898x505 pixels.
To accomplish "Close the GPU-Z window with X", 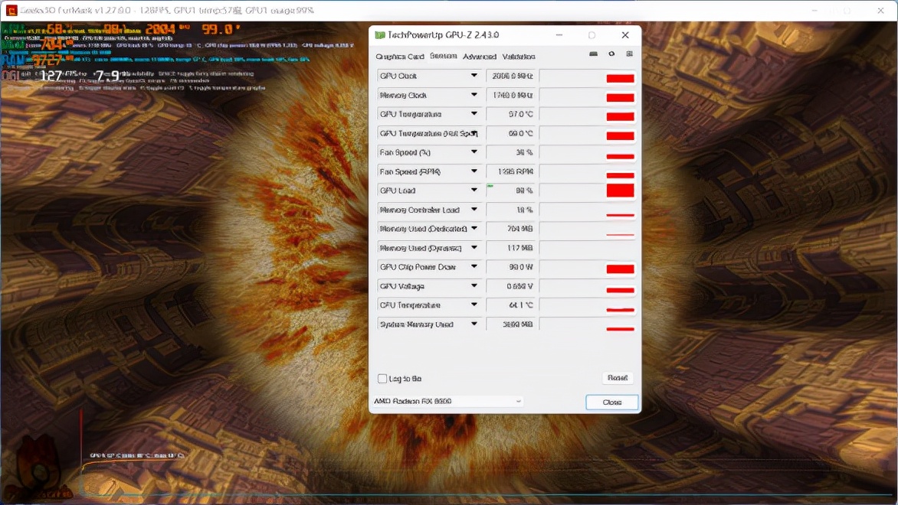I will pos(624,35).
